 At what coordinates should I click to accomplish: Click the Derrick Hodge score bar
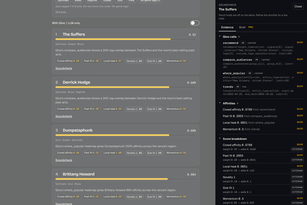coord(125,87)
